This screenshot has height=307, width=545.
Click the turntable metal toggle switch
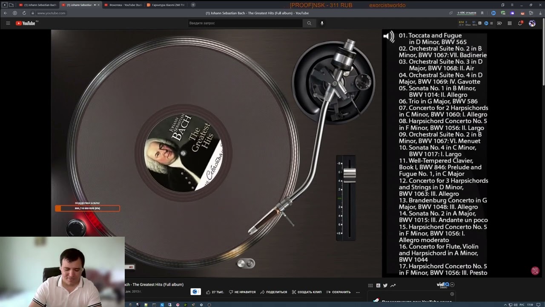pyautogui.click(x=246, y=264)
